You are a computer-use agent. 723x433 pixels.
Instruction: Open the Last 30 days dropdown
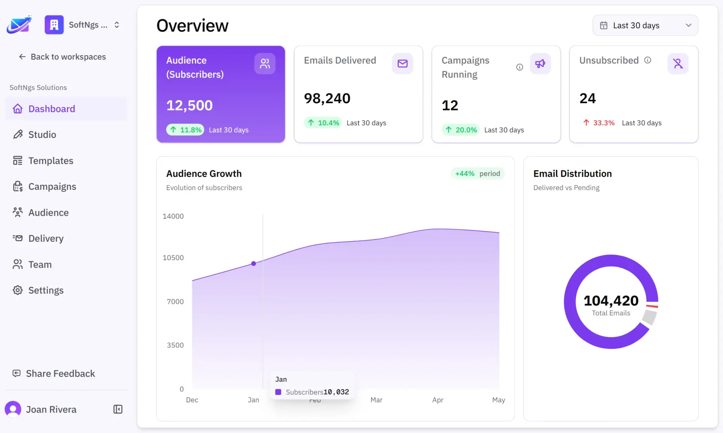pyautogui.click(x=645, y=25)
